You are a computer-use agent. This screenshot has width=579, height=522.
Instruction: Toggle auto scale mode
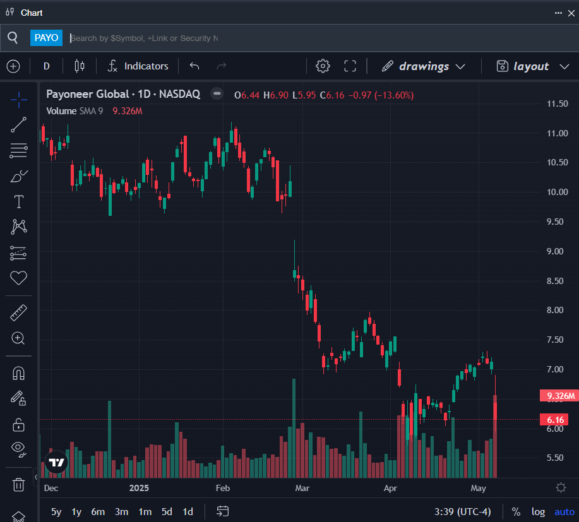564,512
